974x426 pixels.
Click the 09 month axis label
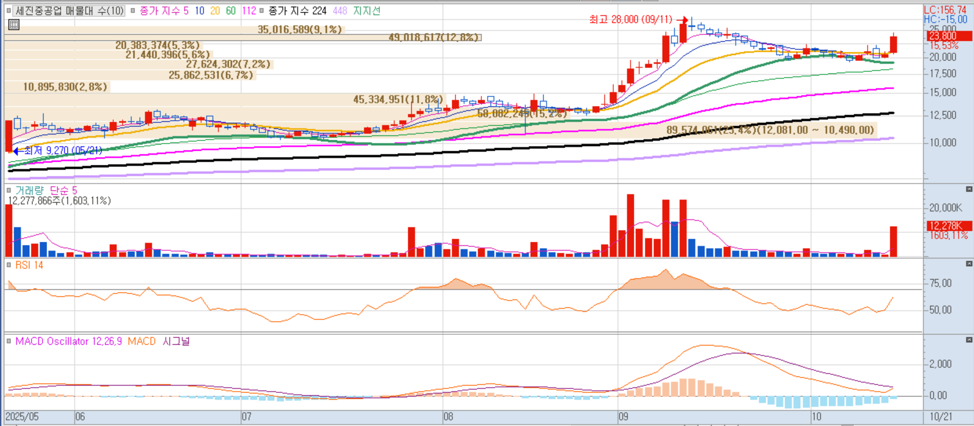[623, 417]
